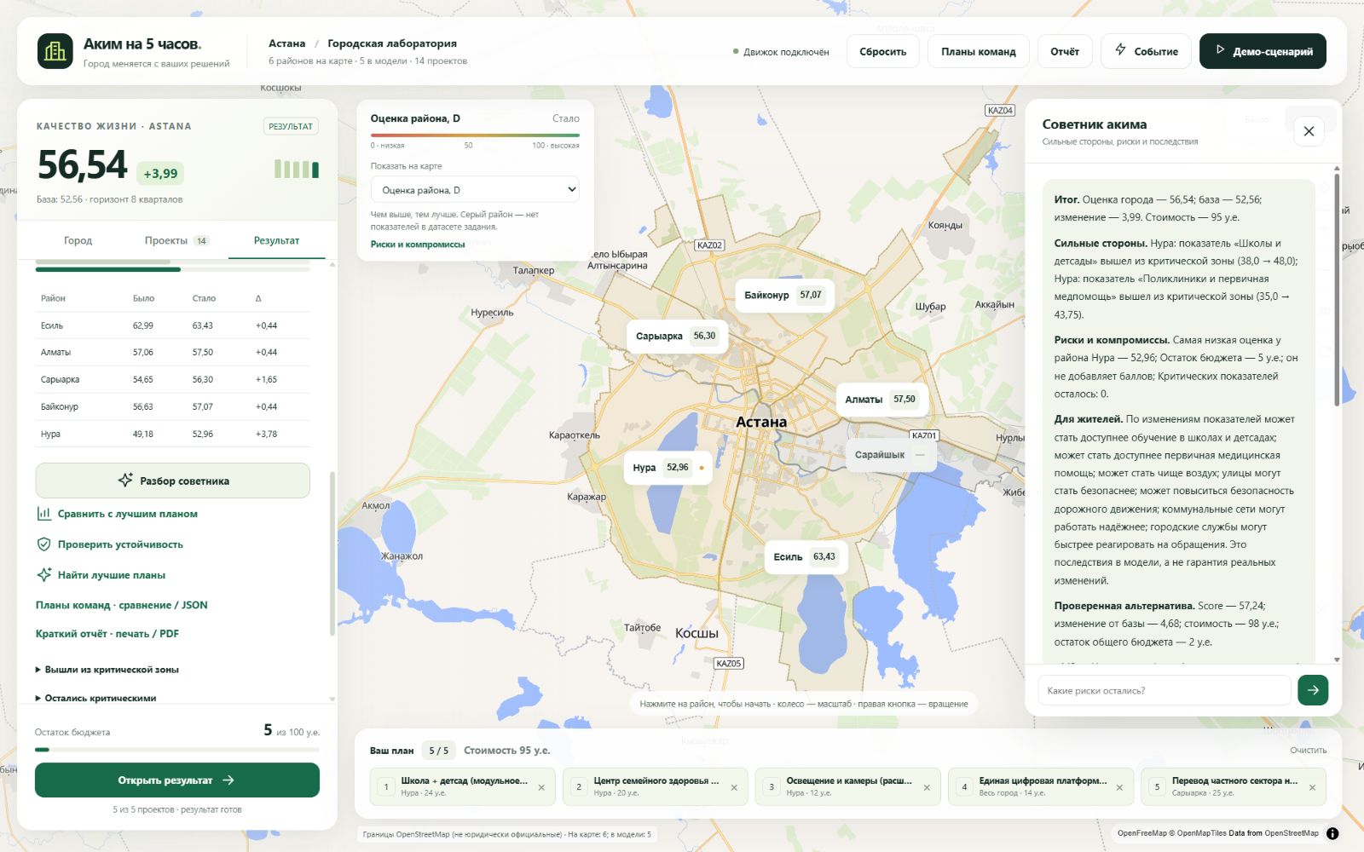The width and height of the screenshot is (1364, 852).
Task: Click the РЕЗУЛЬТАТ badge in quality card
Action: (x=291, y=126)
